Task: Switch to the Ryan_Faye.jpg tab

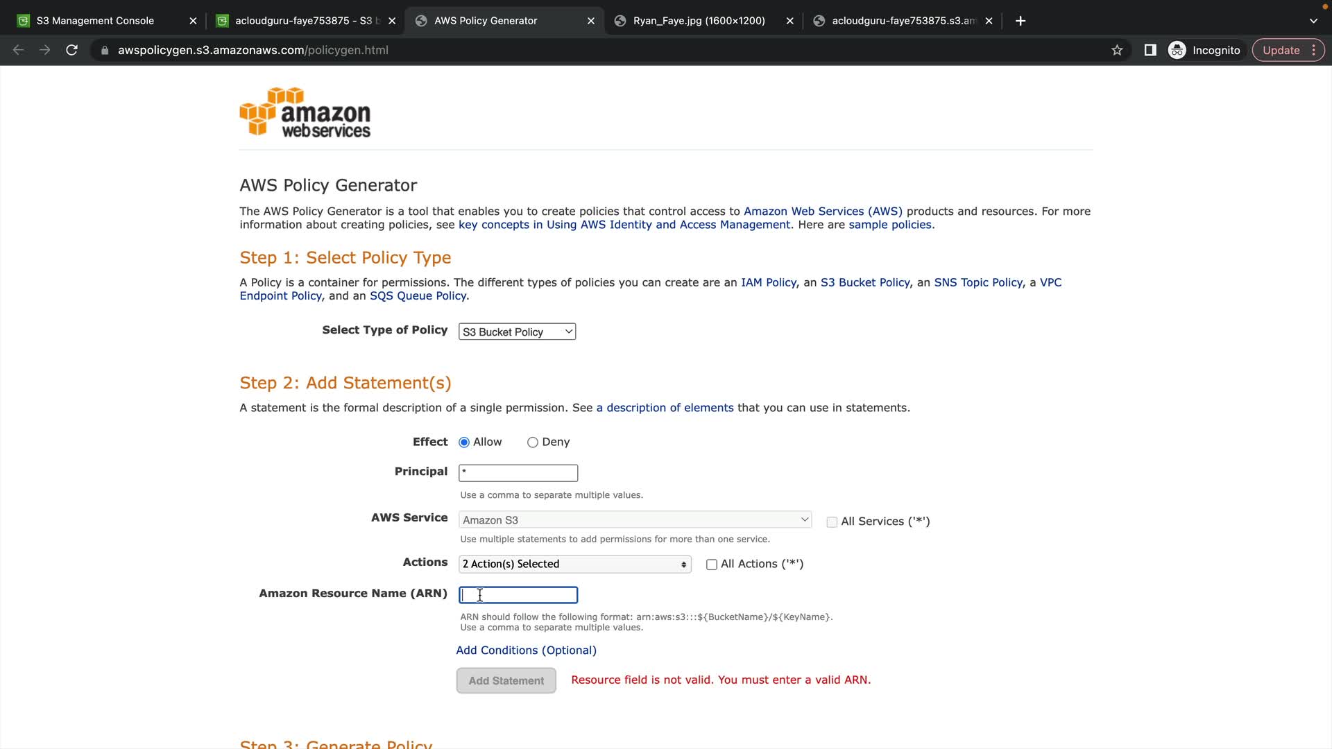Action: click(699, 21)
